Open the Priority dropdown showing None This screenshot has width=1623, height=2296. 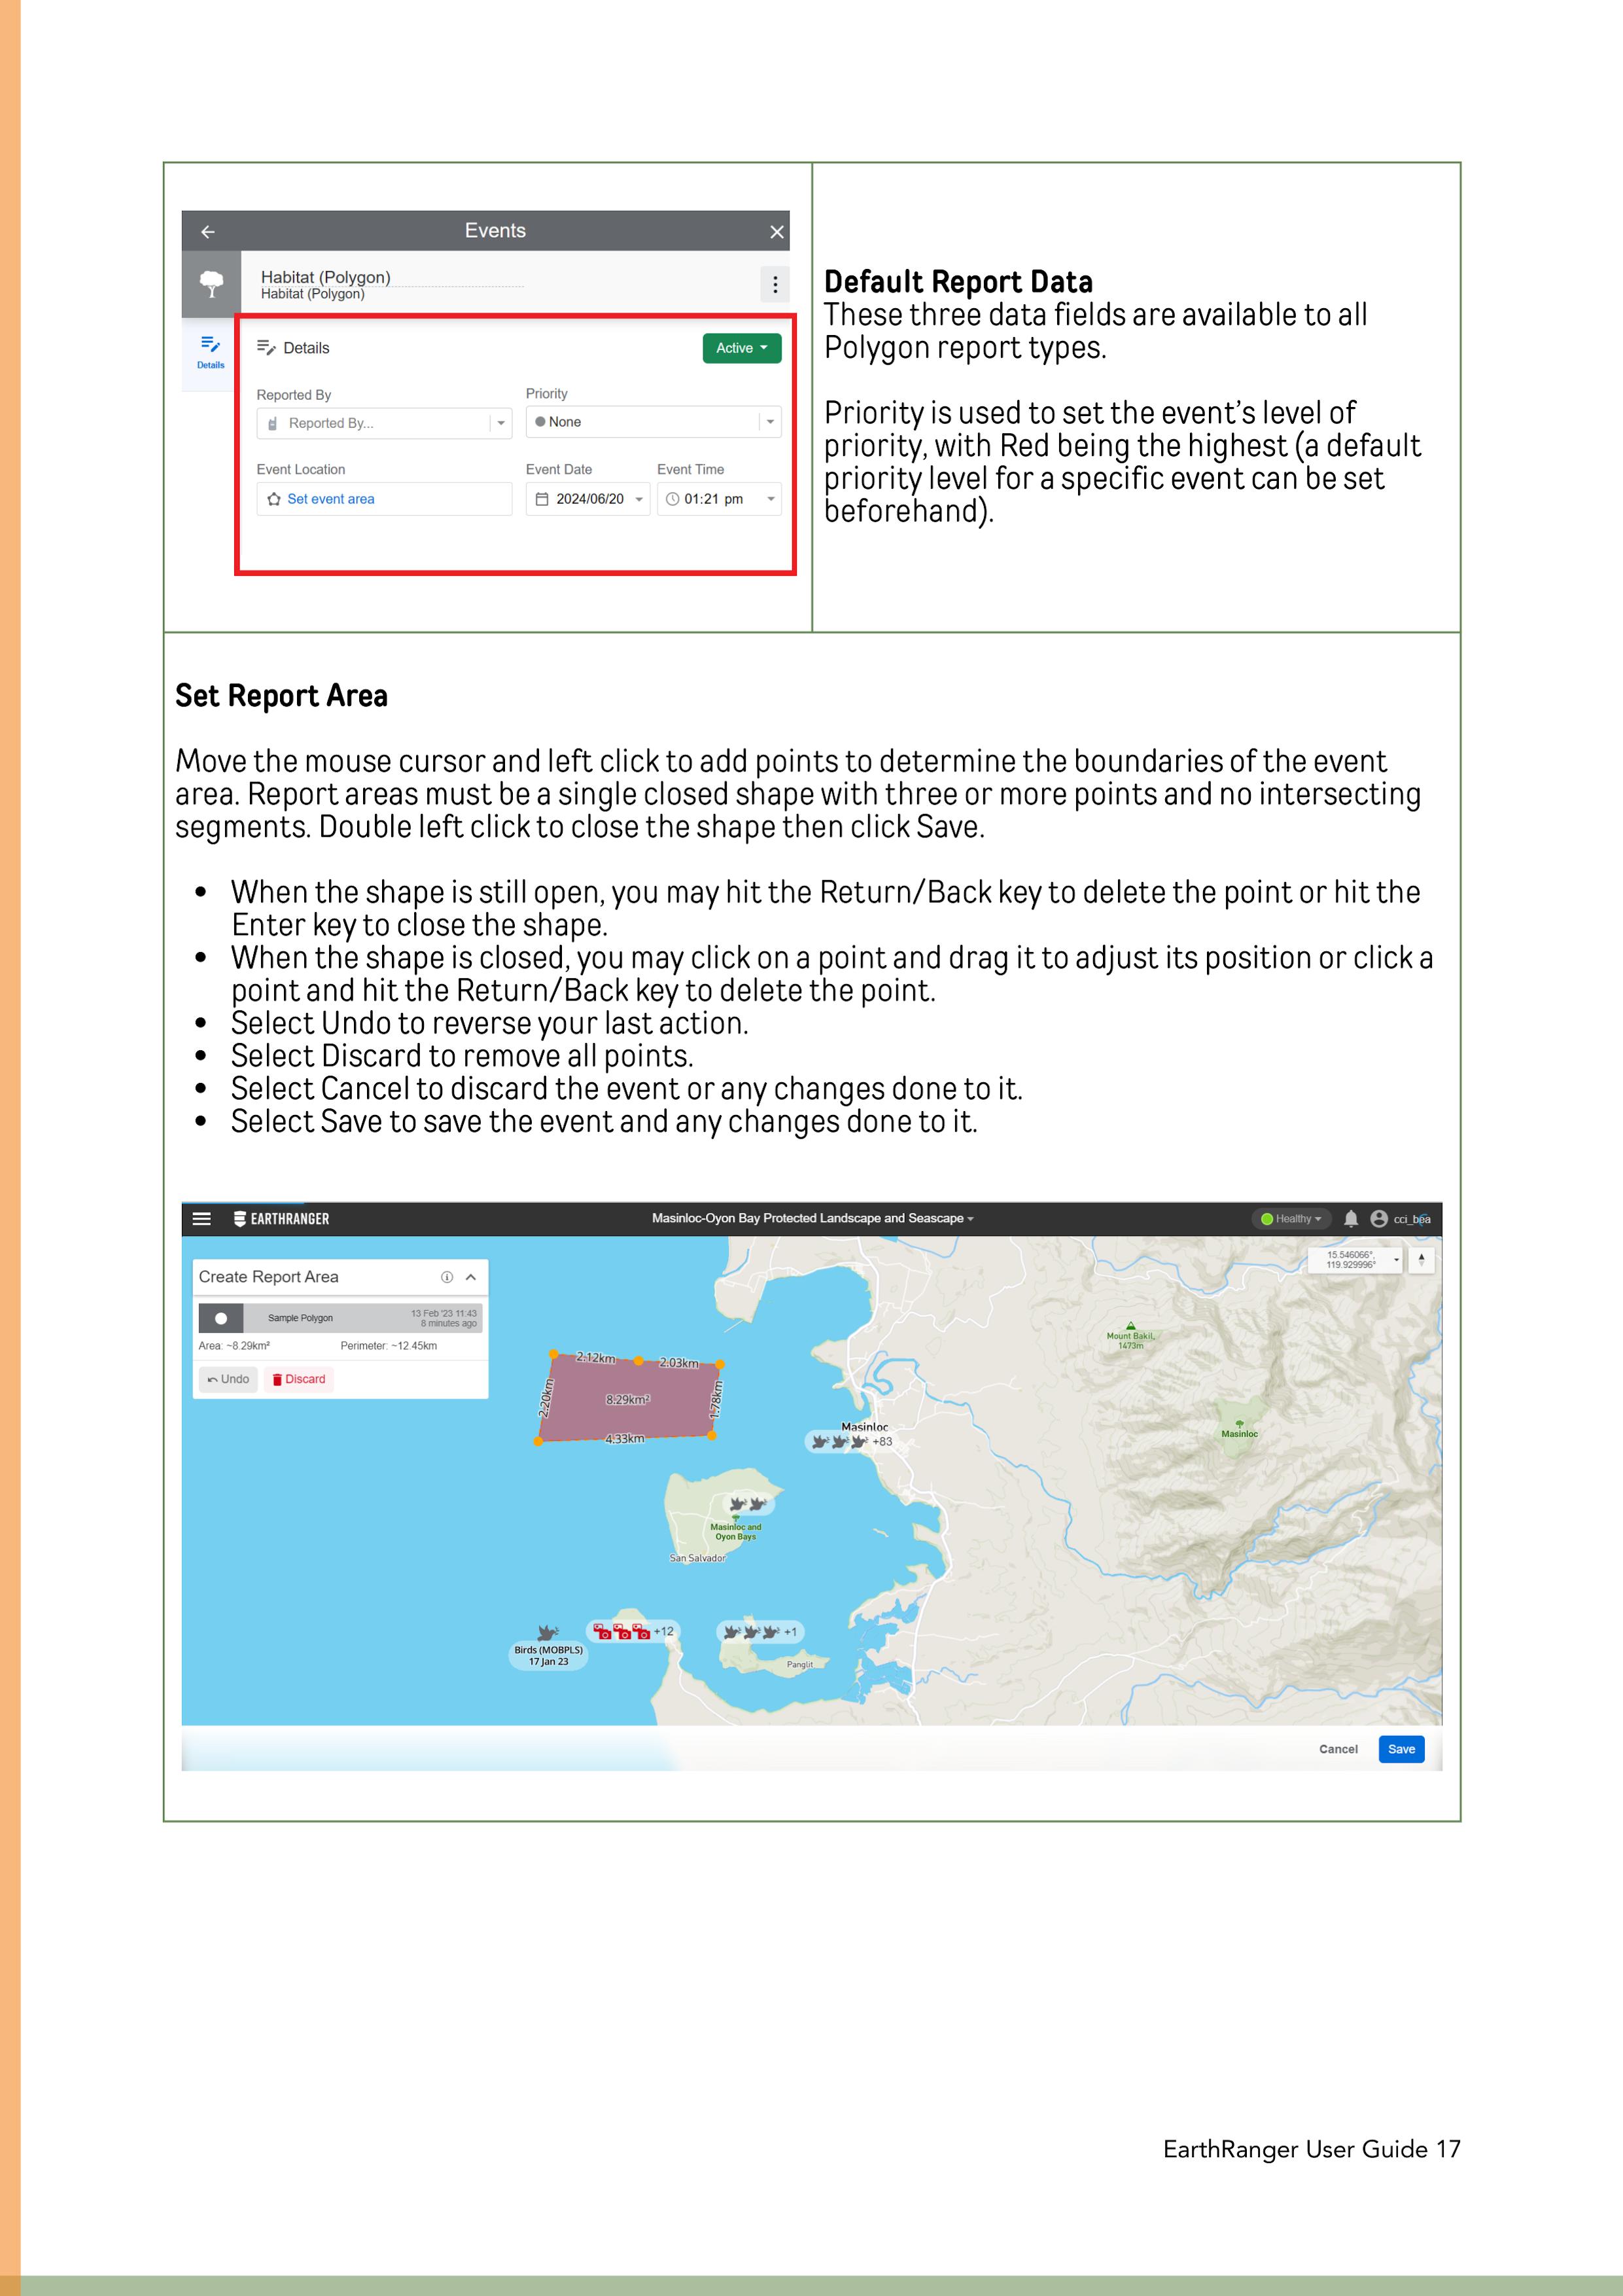[653, 422]
